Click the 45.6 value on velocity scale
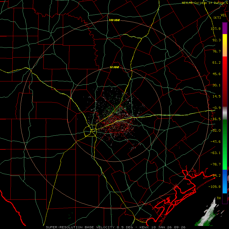The image size is (229, 229). coord(217,74)
